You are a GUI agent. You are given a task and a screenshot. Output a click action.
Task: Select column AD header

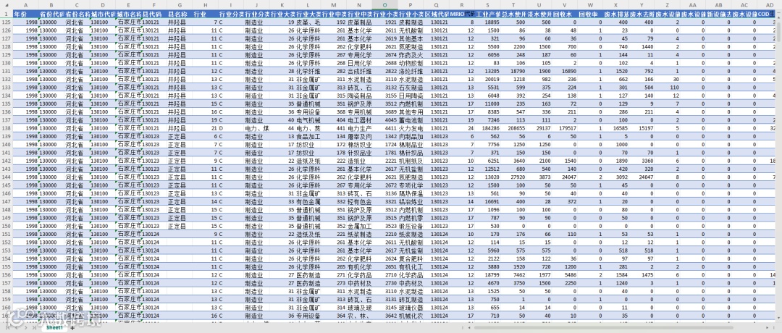tap(769, 4)
